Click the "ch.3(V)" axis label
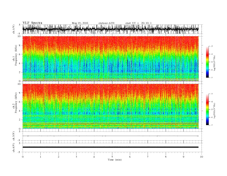Image resolution: width=227 pixels, height=176 pixels. point(13,136)
